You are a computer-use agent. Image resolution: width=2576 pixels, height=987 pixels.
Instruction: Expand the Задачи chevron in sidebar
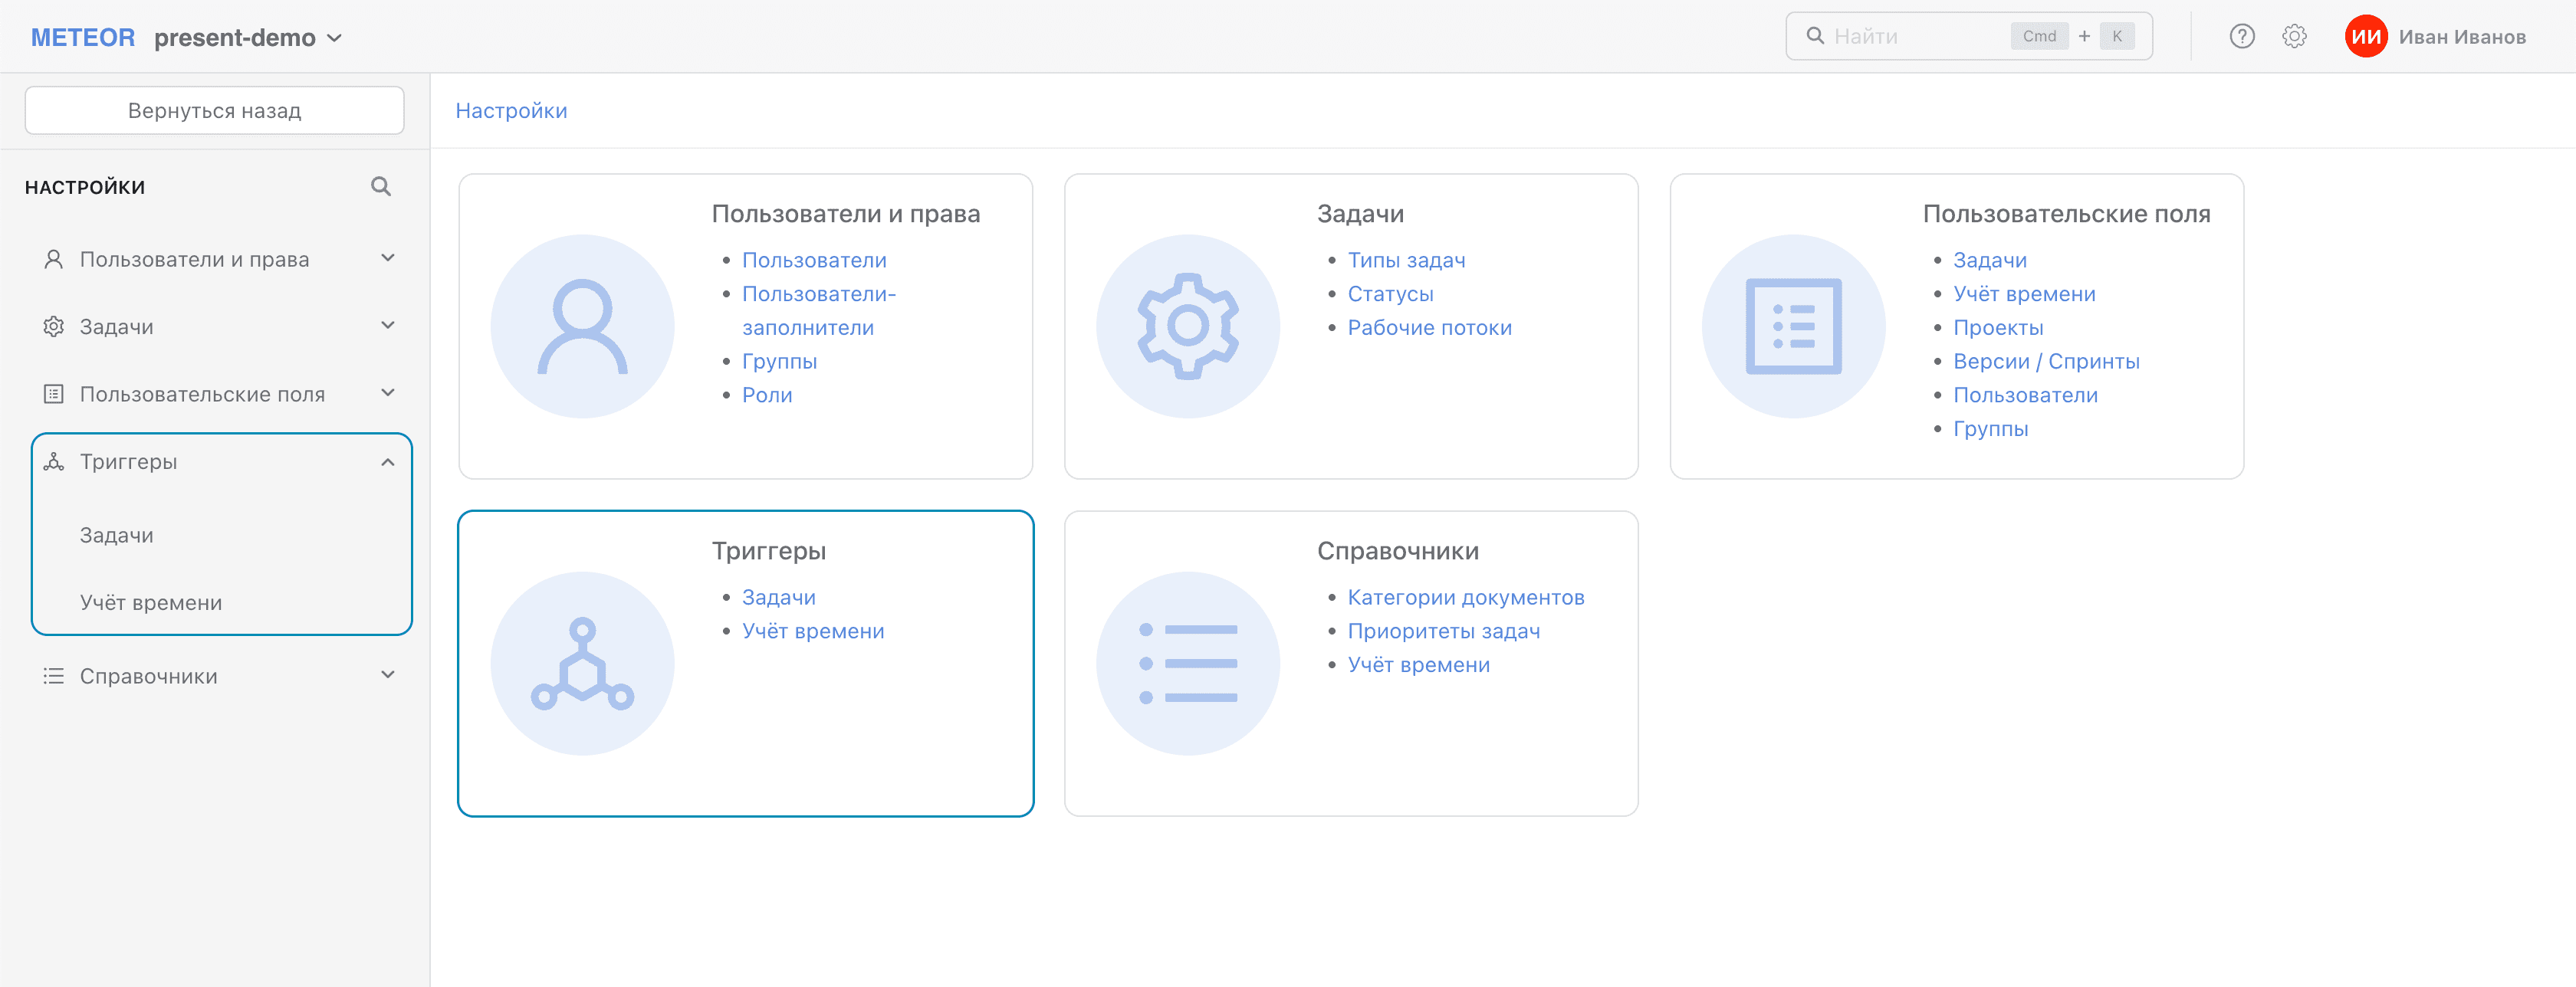pos(388,325)
